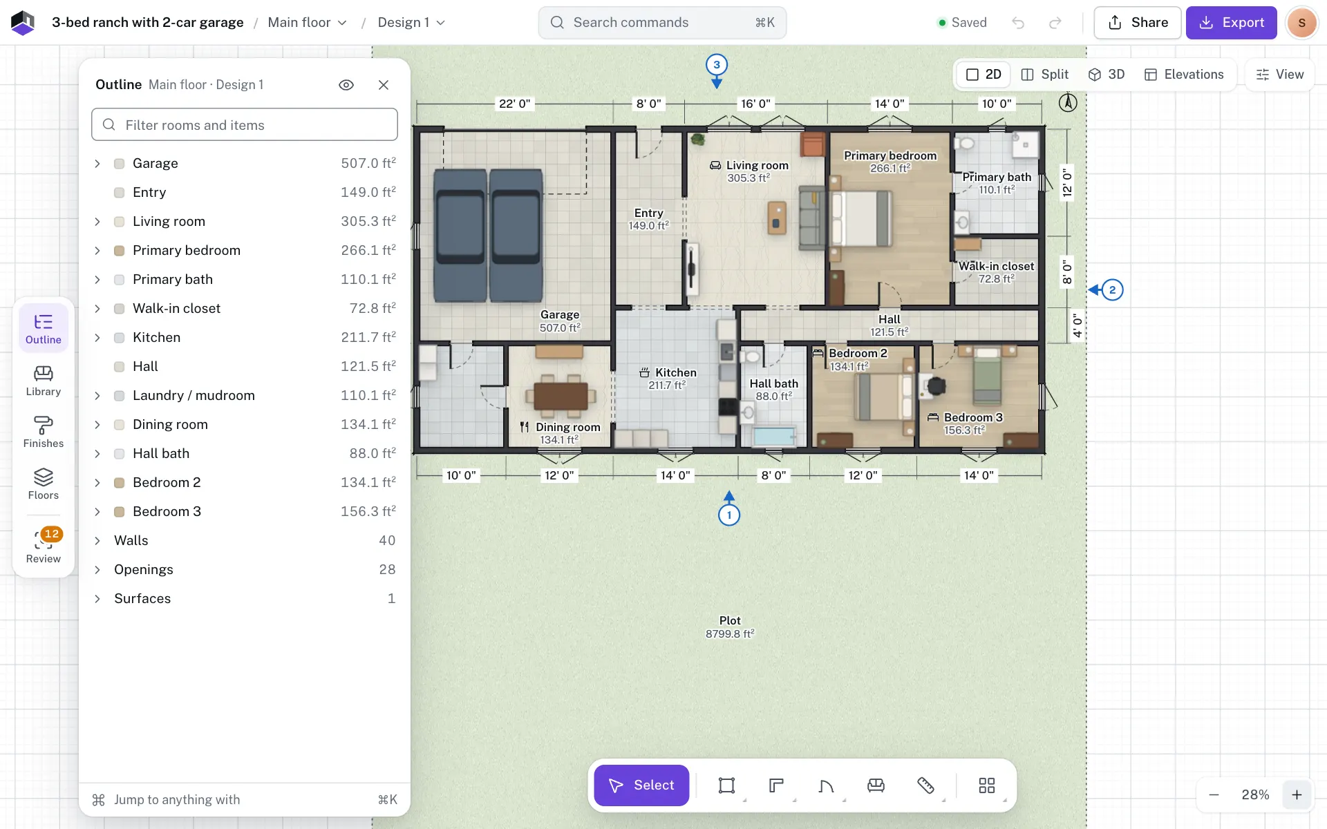Open the Review panel with 12 items
The width and height of the screenshot is (1327, 829).
(43, 546)
